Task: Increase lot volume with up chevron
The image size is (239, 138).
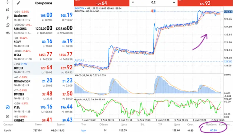Action: click(x=174, y=3)
